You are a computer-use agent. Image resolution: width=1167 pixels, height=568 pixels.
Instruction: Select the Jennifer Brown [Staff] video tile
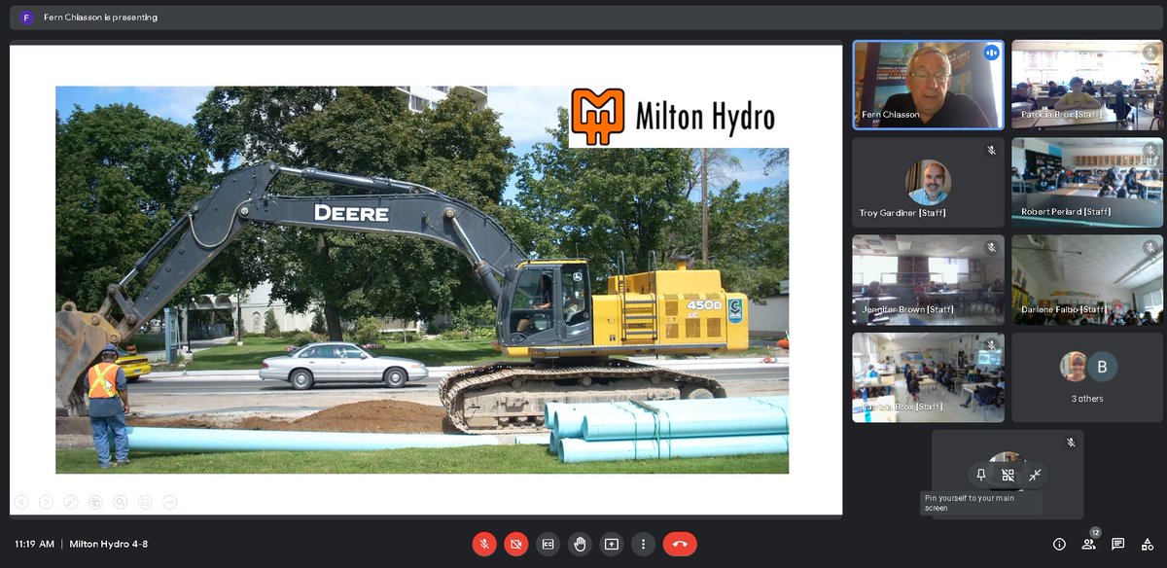tap(929, 280)
